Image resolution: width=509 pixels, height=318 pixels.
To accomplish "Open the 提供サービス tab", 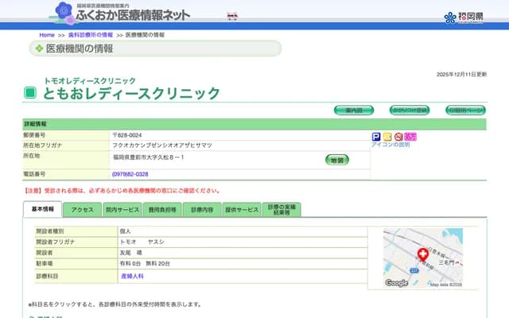I will point(242,210).
